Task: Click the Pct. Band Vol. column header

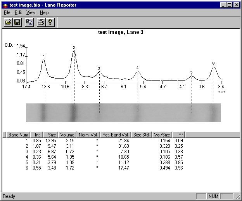Action: coord(116,135)
